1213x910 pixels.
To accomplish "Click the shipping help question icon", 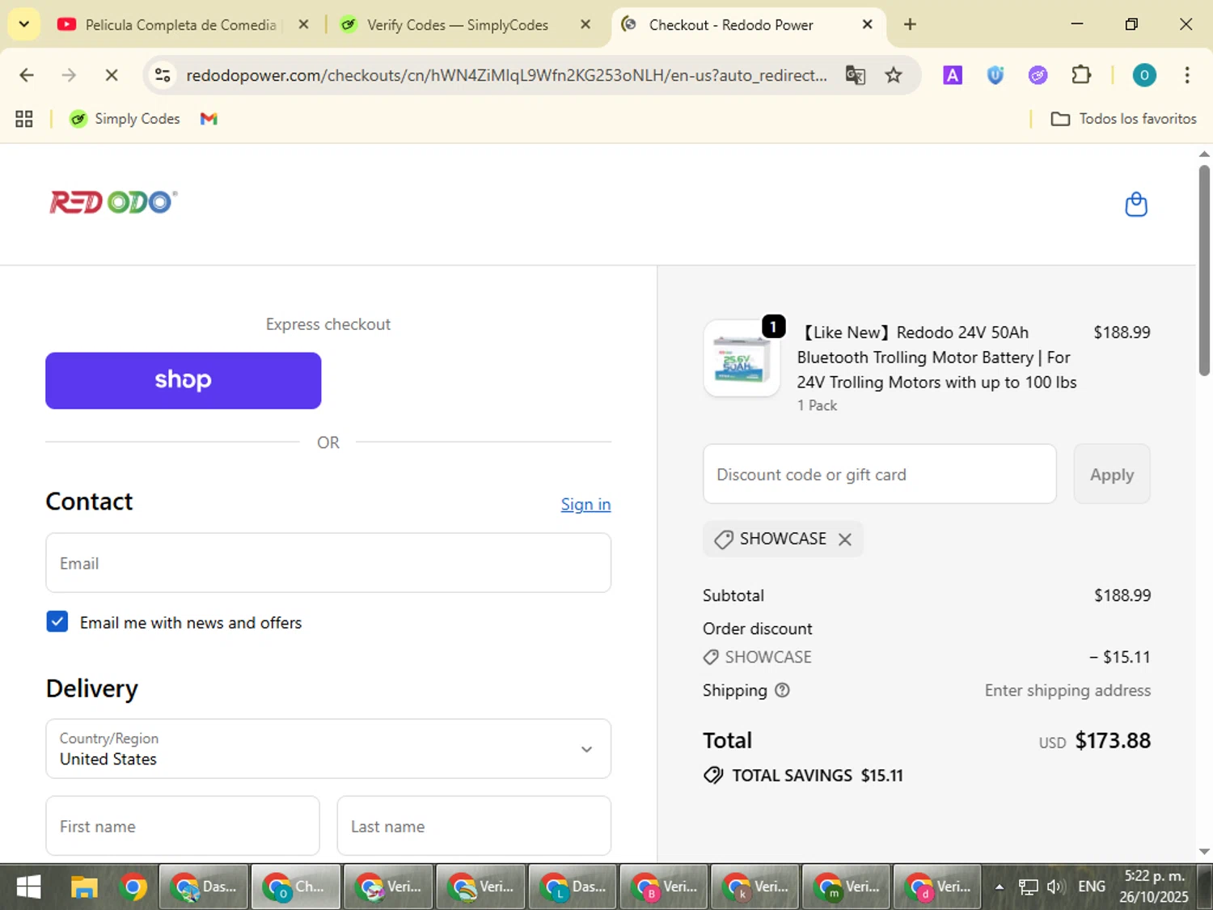I will click(782, 690).
